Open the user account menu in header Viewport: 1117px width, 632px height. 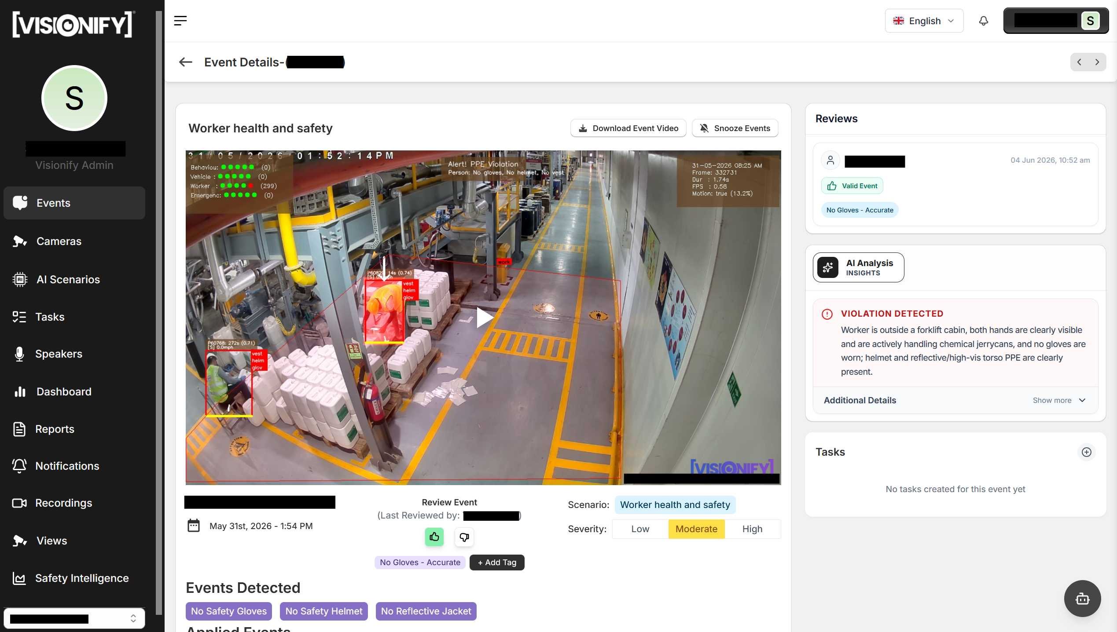coord(1056,21)
